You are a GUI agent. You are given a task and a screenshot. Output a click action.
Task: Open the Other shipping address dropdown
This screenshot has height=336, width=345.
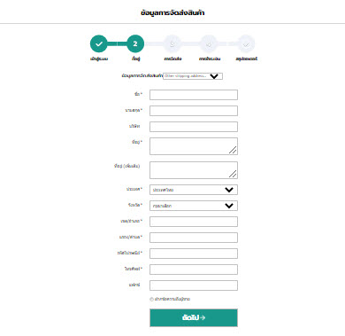click(193, 76)
